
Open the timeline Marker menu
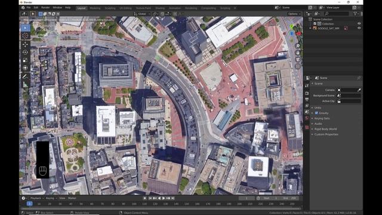[72, 198]
